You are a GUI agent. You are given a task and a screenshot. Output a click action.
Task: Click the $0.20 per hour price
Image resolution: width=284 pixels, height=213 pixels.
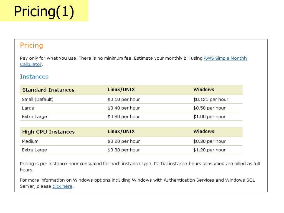tap(124, 141)
